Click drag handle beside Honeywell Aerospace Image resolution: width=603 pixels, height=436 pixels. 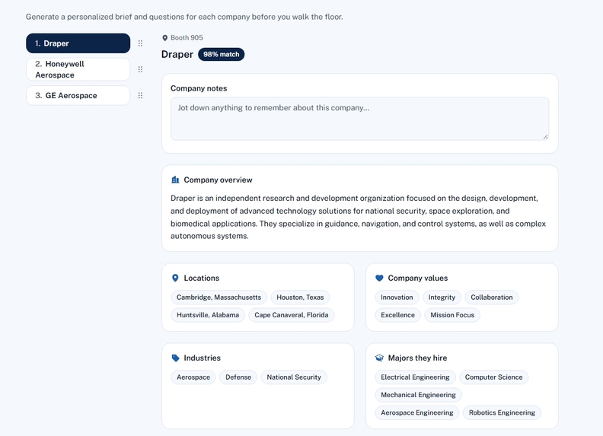click(140, 69)
